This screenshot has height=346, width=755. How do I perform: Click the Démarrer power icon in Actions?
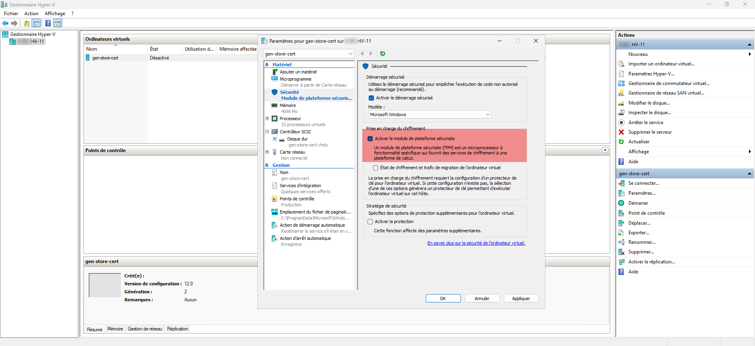tap(621, 203)
